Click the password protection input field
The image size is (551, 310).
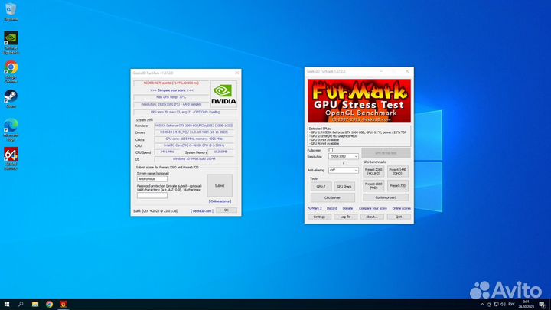coord(152,195)
